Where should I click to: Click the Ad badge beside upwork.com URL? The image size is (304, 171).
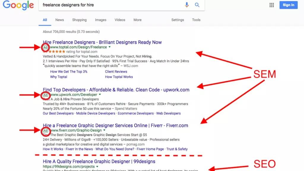tap(45, 95)
